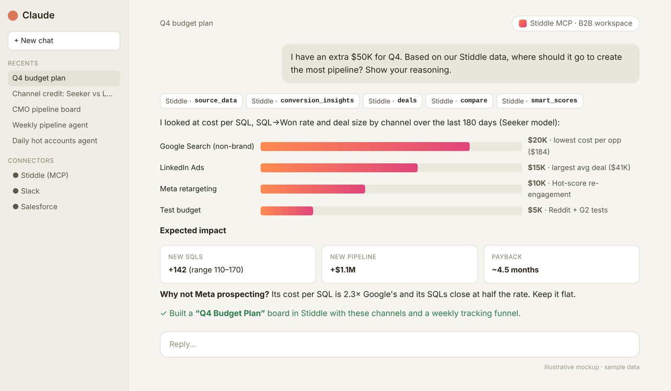This screenshot has width=671, height=391.
Task: Open the Stiddle deals tool chip
Action: click(393, 101)
